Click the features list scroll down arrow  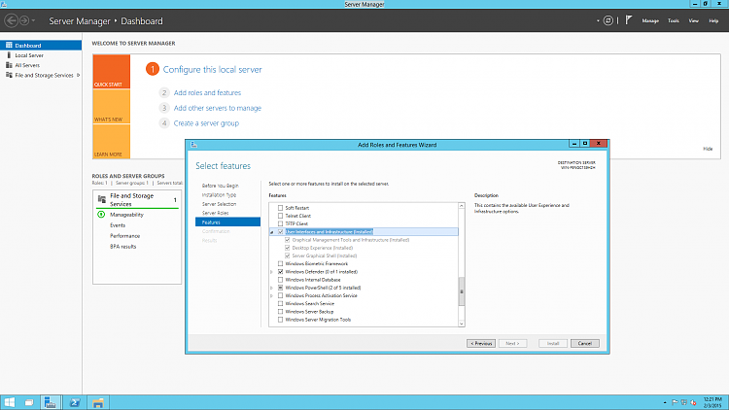tap(461, 324)
